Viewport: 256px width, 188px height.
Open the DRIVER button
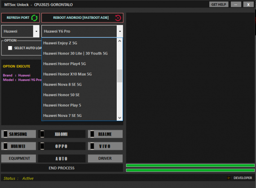point(105,158)
